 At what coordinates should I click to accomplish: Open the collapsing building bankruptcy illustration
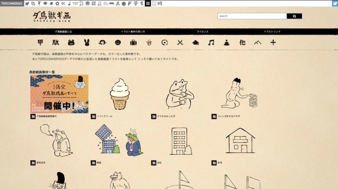pyautogui.click(x=119, y=140)
